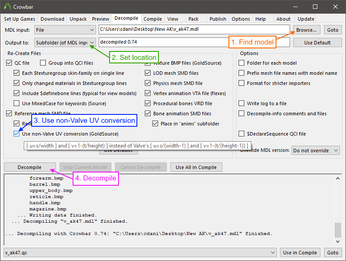
Task: Click the log scrollbar thumb
Action: (x=338, y=230)
